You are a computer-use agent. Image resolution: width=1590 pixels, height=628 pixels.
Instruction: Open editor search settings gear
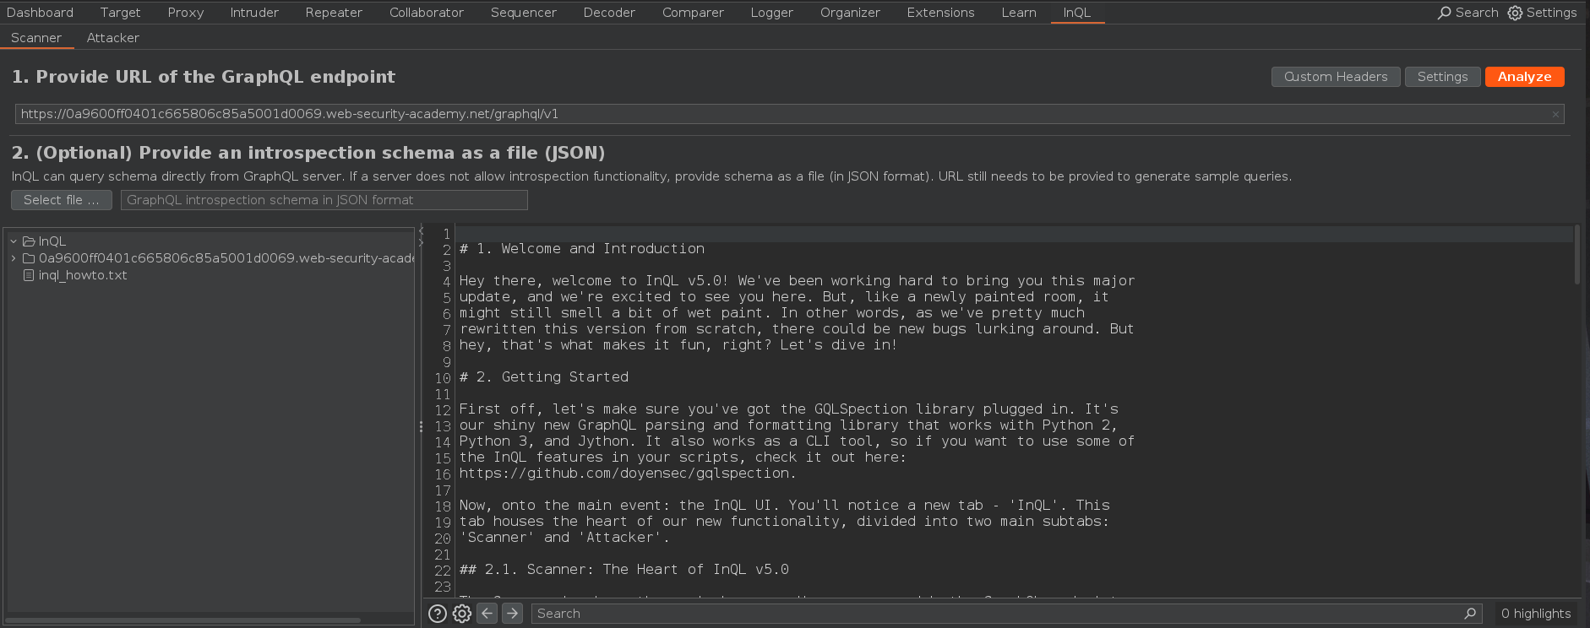(462, 614)
